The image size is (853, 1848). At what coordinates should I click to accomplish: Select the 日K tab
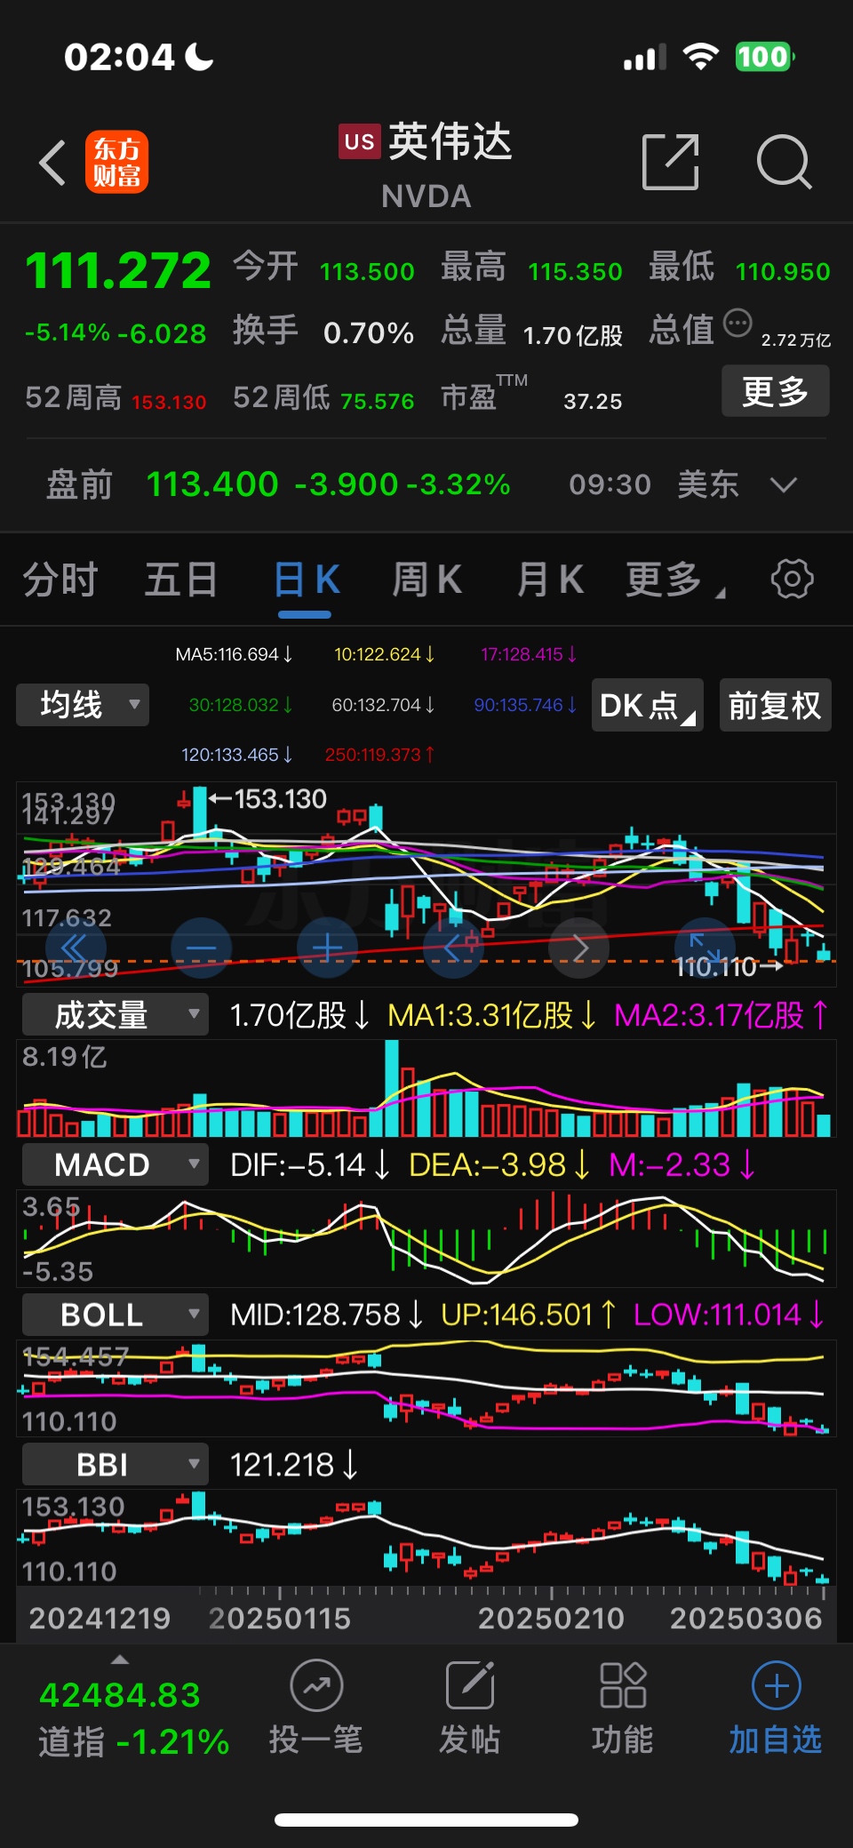(307, 580)
